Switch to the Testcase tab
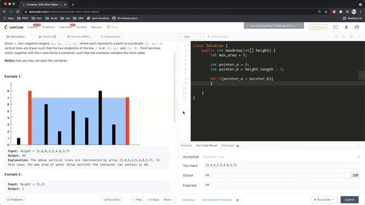The height and width of the screenshot is (205, 365). [x=186, y=146]
